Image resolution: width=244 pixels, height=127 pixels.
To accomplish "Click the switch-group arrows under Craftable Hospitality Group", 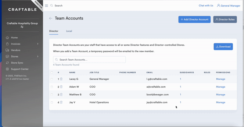I will [22, 27].
